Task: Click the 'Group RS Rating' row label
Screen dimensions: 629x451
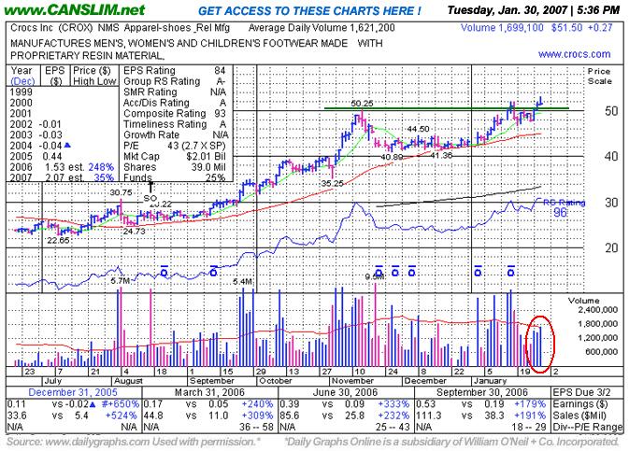Action: (x=162, y=81)
